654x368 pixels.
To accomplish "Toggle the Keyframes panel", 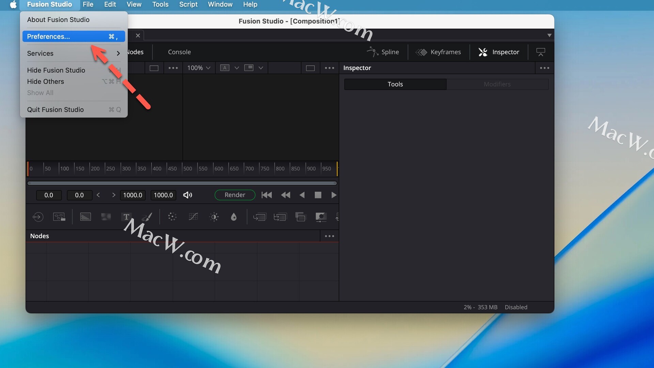I will [438, 52].
